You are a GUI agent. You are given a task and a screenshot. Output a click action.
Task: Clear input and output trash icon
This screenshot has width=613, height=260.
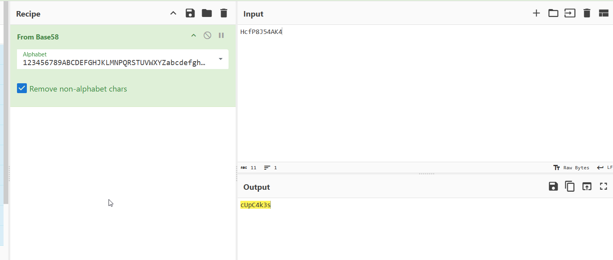pos(587,13)
